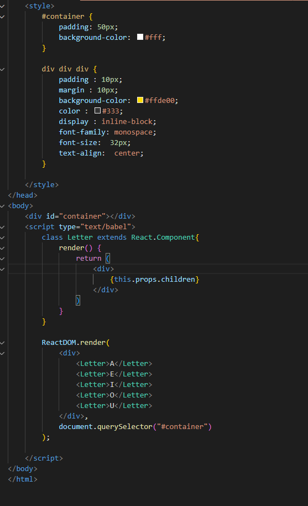
Task: Collapse the render() method chevron
Action: 2,248
